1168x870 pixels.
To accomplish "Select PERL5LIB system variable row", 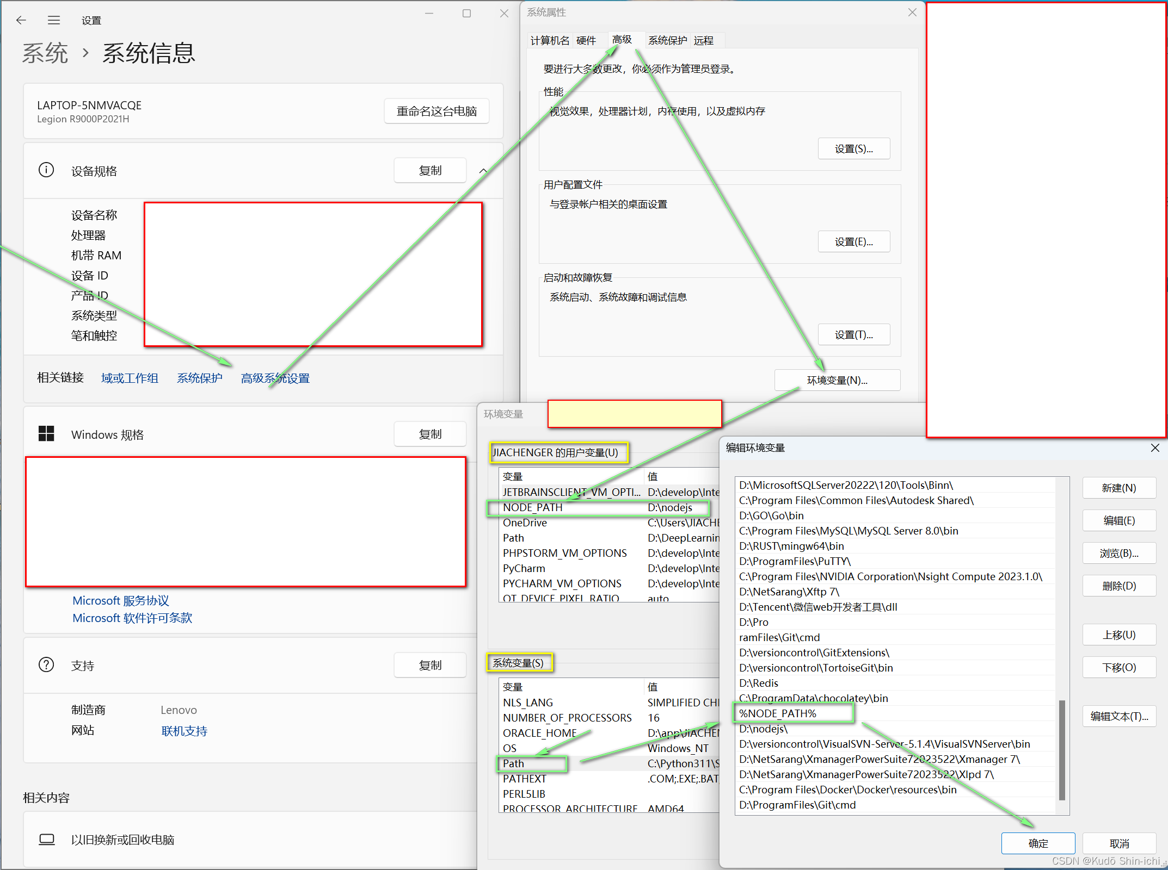I will click(x=609, y=794).
